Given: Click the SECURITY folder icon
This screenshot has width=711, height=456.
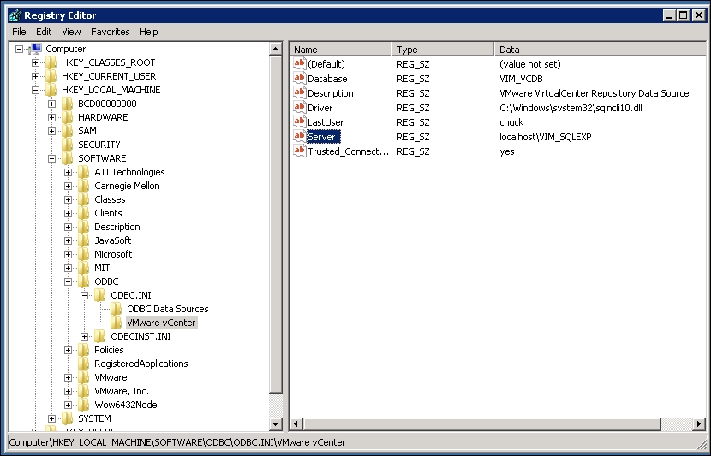Looking at the screenshot, I should click(67, 145).
